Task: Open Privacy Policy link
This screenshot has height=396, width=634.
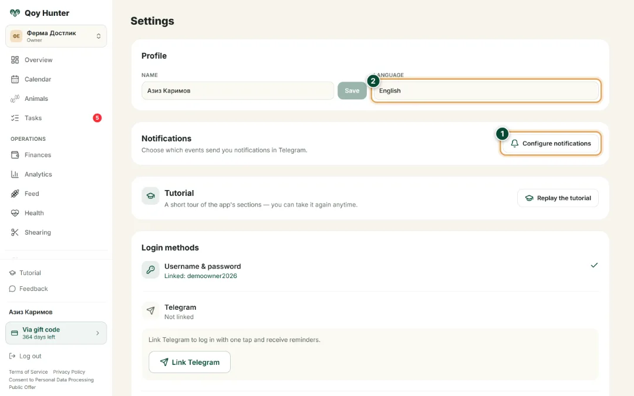Action: (69, 372)
